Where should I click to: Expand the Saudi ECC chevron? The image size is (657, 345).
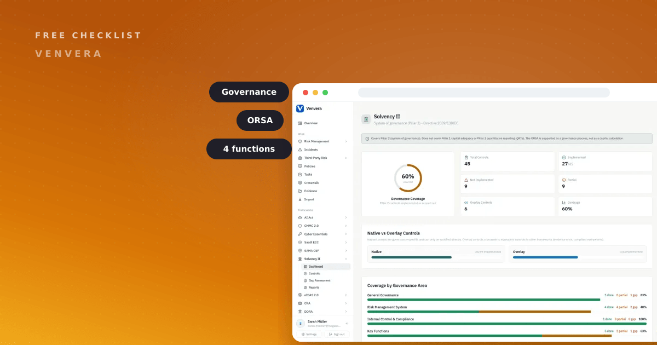pos(346,242)
